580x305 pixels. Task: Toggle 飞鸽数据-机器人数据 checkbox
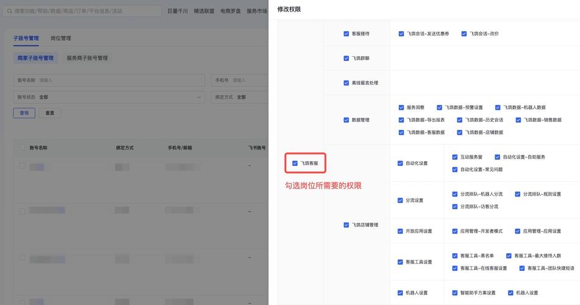pyautogui.click(x=498, y=107)
